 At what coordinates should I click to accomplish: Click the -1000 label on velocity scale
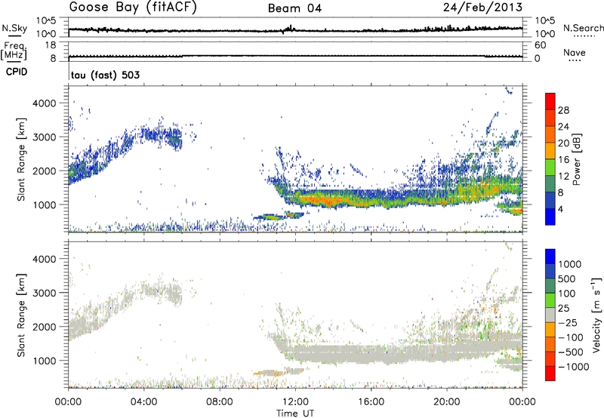[574, 367]
